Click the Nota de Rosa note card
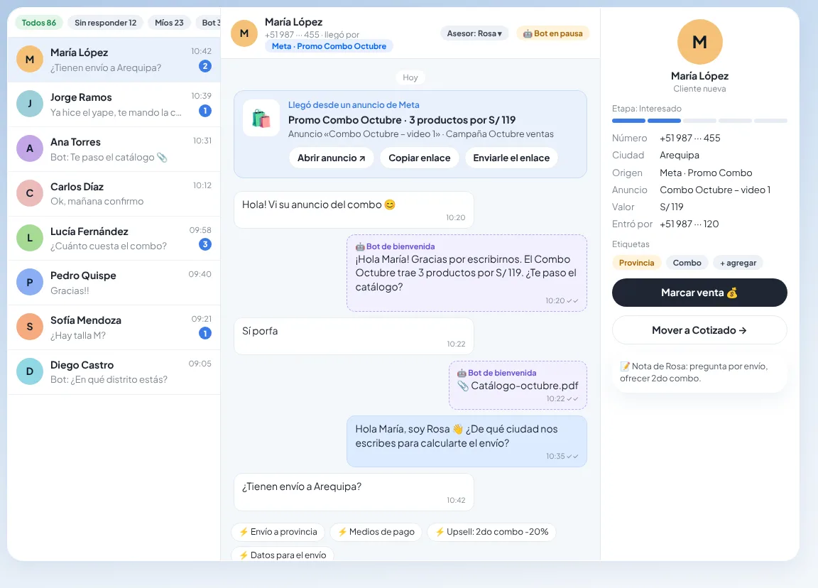Viewport: 818px width, 588px height. (699, 372)
